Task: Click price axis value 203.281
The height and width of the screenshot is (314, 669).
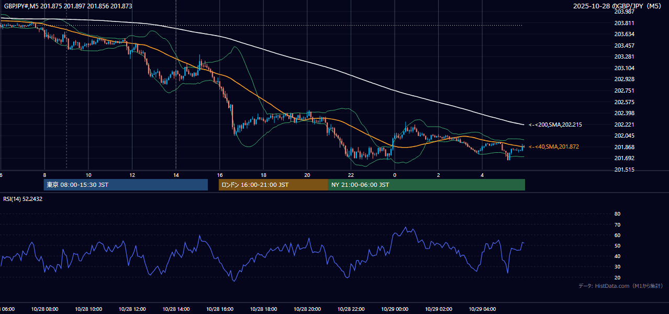Action: click(625, 57)
